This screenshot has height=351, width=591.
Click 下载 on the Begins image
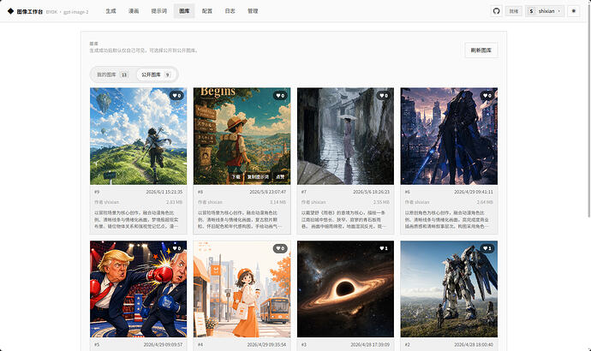click(236, 176)
